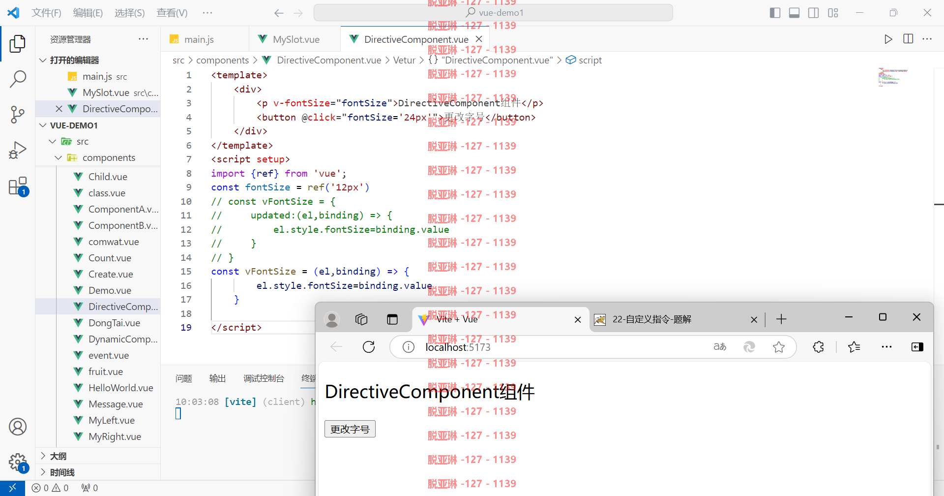Open the 查看(V) menu

172,13
